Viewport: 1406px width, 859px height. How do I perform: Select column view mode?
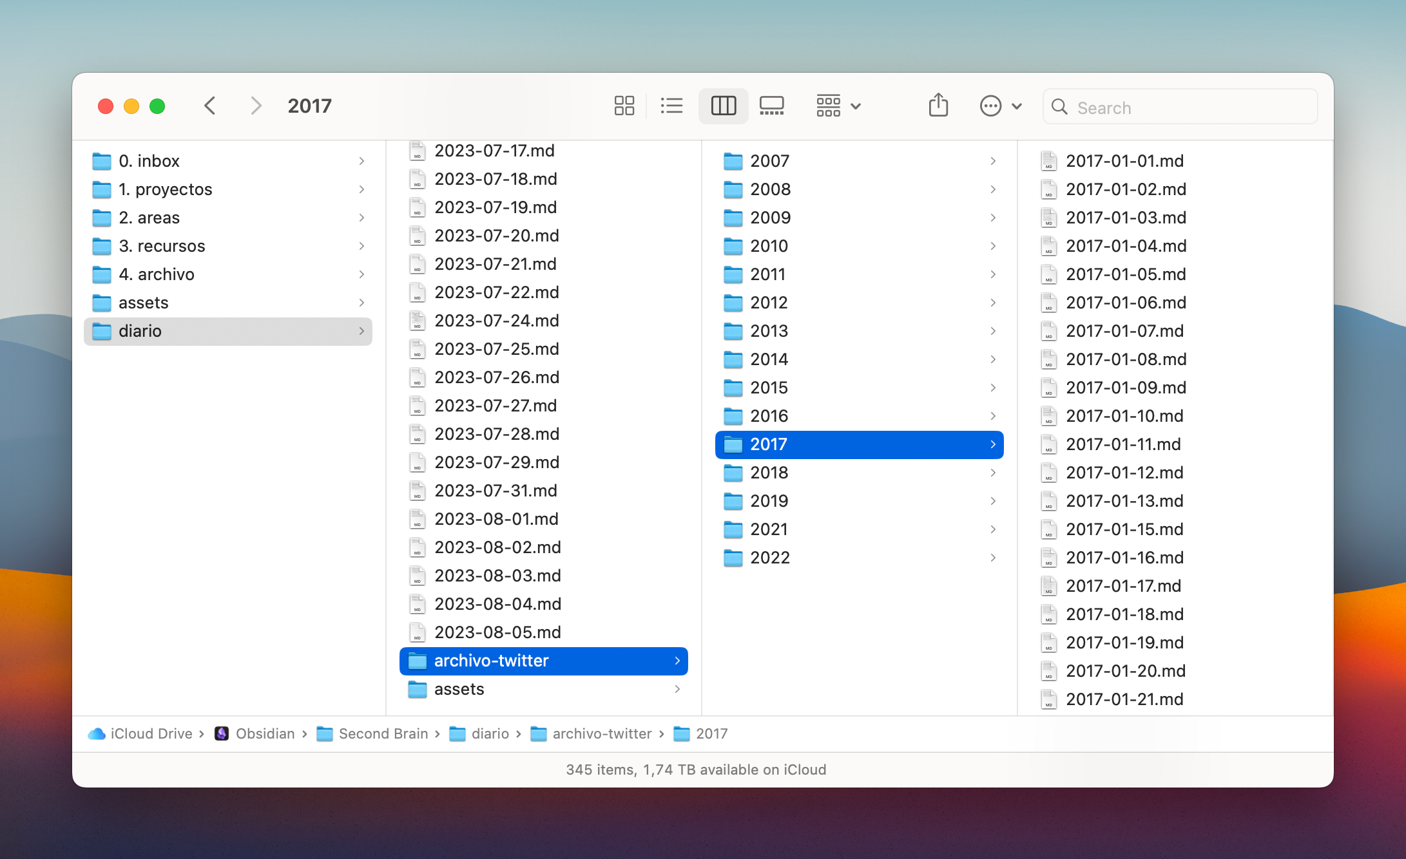click(723, 106)
